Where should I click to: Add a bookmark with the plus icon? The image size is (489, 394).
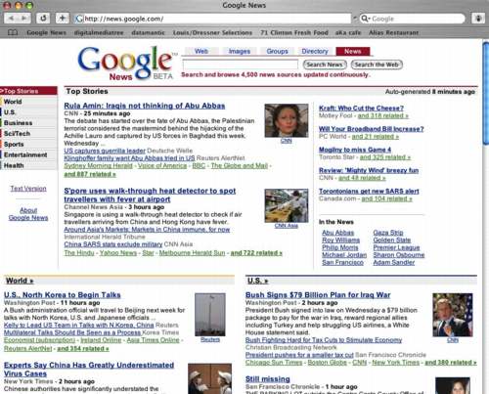click(x=63, y=19)
